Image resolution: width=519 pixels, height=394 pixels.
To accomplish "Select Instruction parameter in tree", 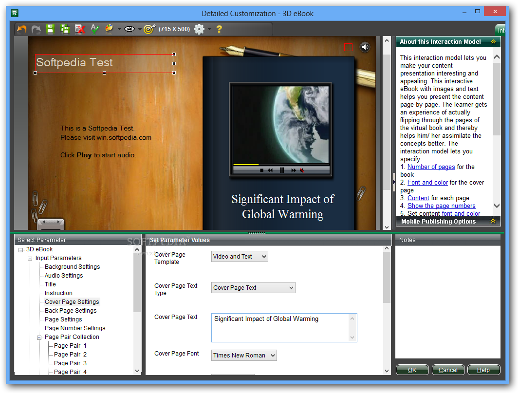I will pos(58,293).
